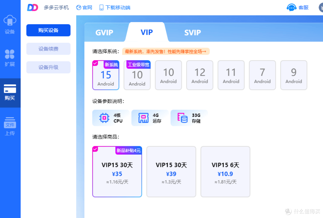The width and height of the screenshot is (323, 218).
Task: Open the 设备 cloud device sidebar icon
Action: 10,24
